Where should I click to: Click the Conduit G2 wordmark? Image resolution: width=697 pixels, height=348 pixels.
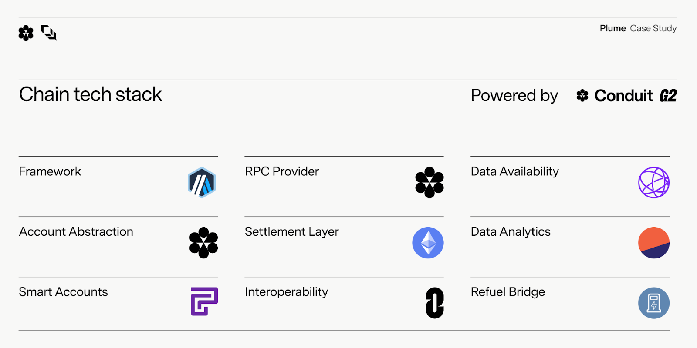click(x=636, y=96)
